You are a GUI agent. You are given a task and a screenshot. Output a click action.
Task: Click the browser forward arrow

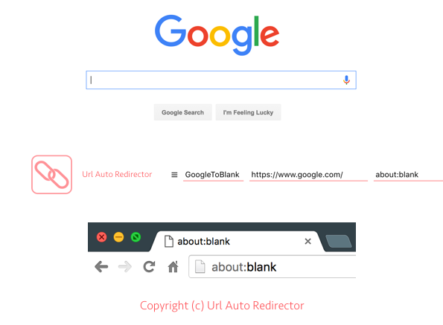[x=125, y=266]
